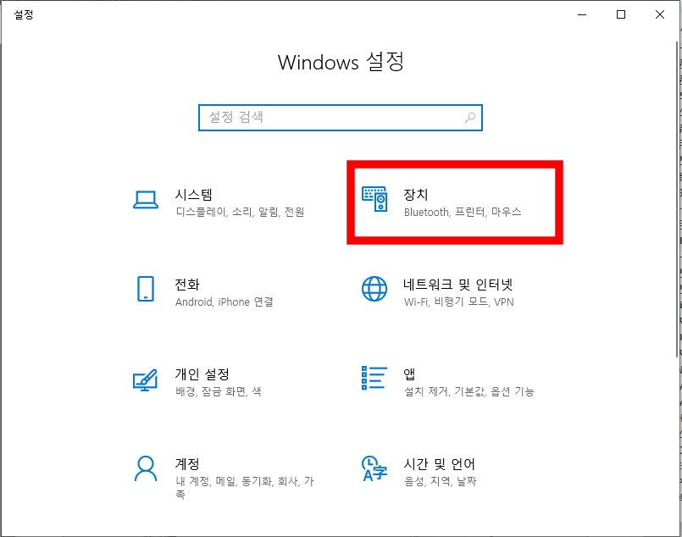Viewport: 682px width, 537px height.
Task: Click the text 배경, 잠금 화면, 색
Action: pos(219,391)
